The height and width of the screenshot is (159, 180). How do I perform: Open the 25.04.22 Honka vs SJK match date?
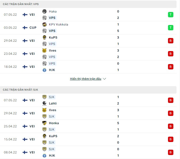pos(10,126)
